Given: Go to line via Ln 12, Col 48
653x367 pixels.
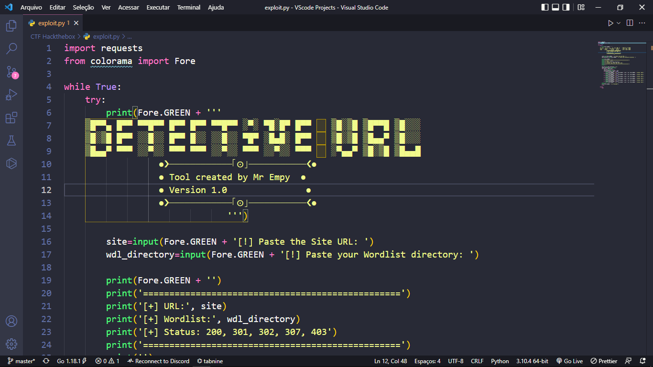Looking at the screenshot, I should tap(391, 361).
